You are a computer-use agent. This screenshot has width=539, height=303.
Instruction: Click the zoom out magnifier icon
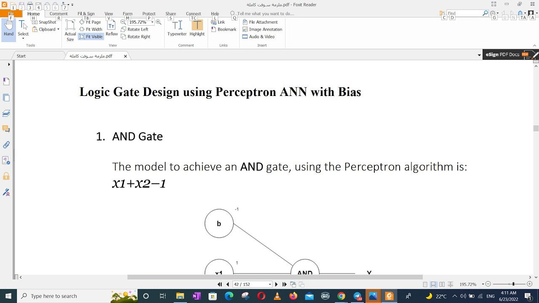point(123,22)
